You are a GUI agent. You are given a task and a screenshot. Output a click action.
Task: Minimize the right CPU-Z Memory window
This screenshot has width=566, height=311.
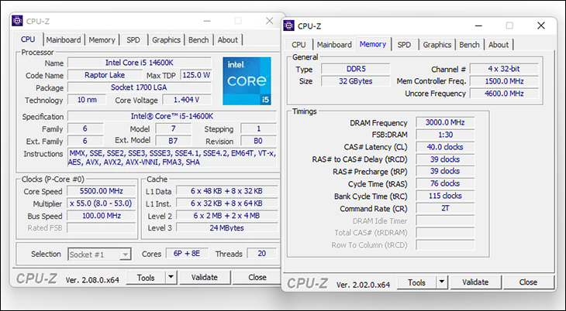tap(478, 26)
